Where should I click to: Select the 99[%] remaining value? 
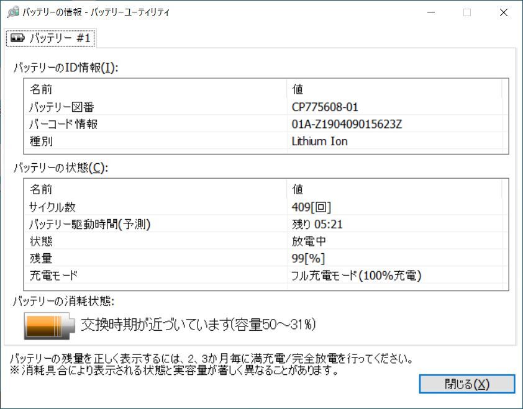308,258
